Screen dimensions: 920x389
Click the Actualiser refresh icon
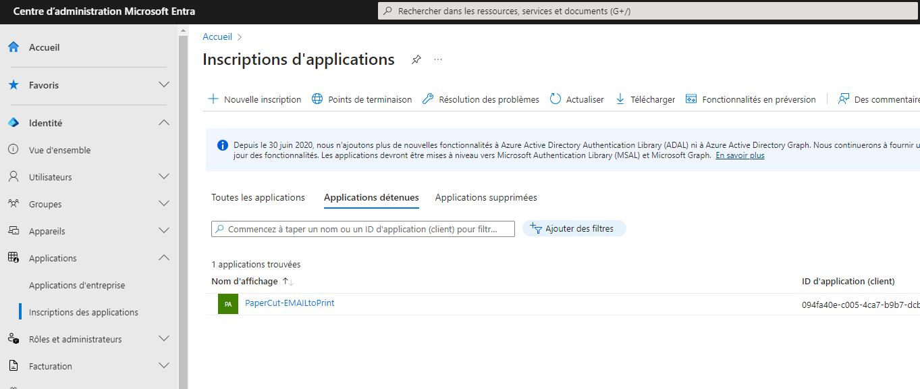tap(556, 99)
